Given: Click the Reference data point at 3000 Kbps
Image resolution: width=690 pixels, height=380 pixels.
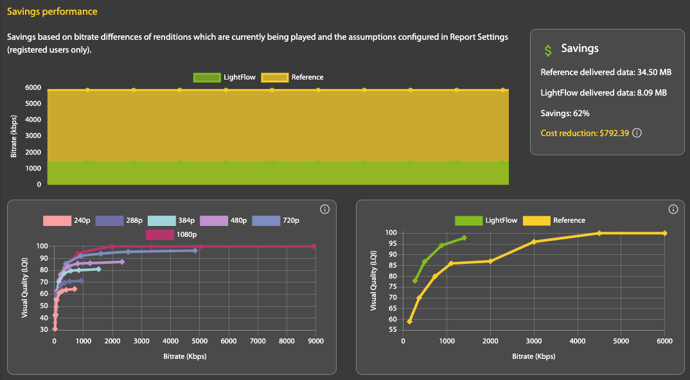Looking at the screenshot, I should coord(534,242).
